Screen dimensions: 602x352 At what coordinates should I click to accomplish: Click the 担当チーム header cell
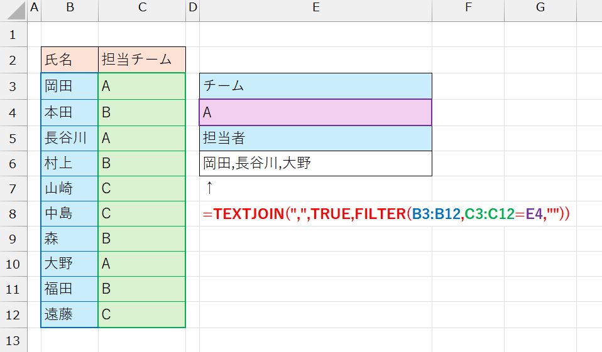[x=142, y=60]
